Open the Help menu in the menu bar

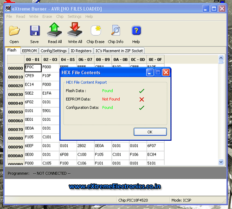coord(89,16)
